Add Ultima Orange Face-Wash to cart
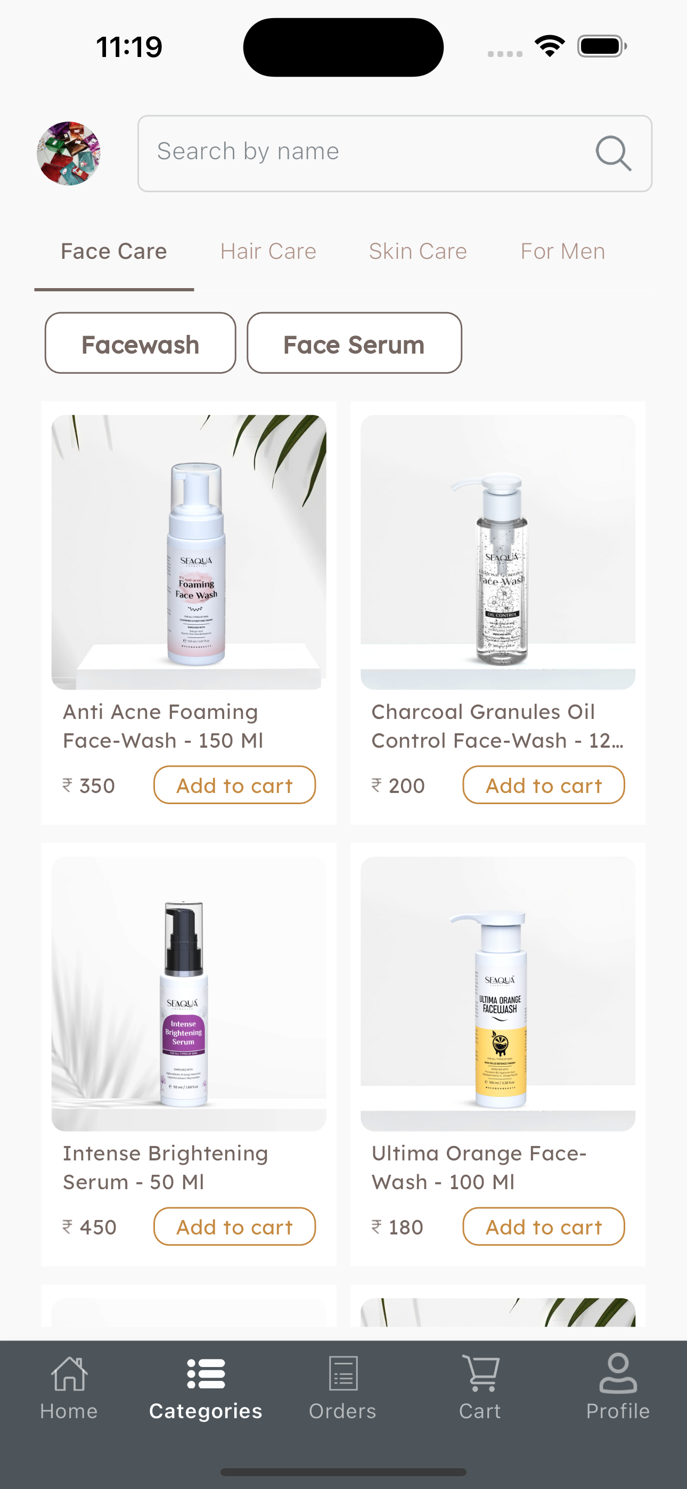687x1489 pixels. click(544, 1226)
